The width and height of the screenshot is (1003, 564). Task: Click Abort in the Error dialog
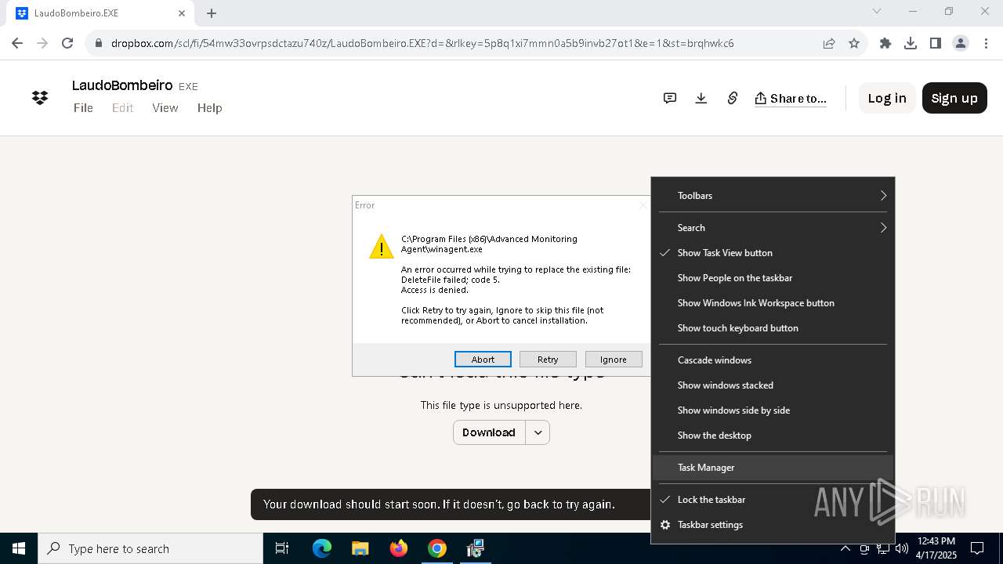(483, 359)
